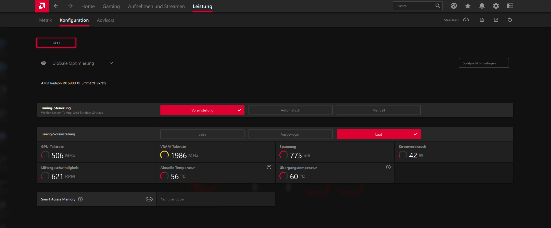
Task: Open help for Smart Access Memory
Action: [x=80, y=199]
